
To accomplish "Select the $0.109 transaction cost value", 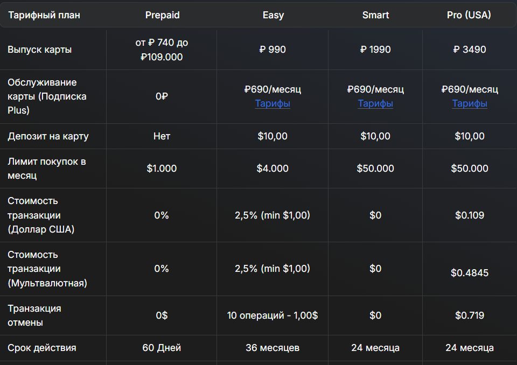I will click(x=470, y=215).
